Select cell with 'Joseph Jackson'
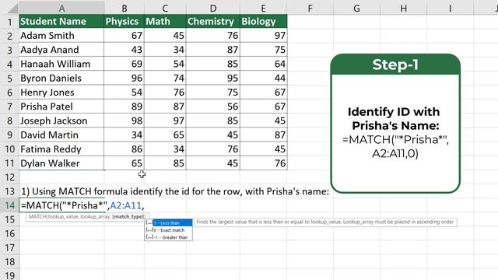The width and height of the screenshot is (498, 280). click(61, 121)
